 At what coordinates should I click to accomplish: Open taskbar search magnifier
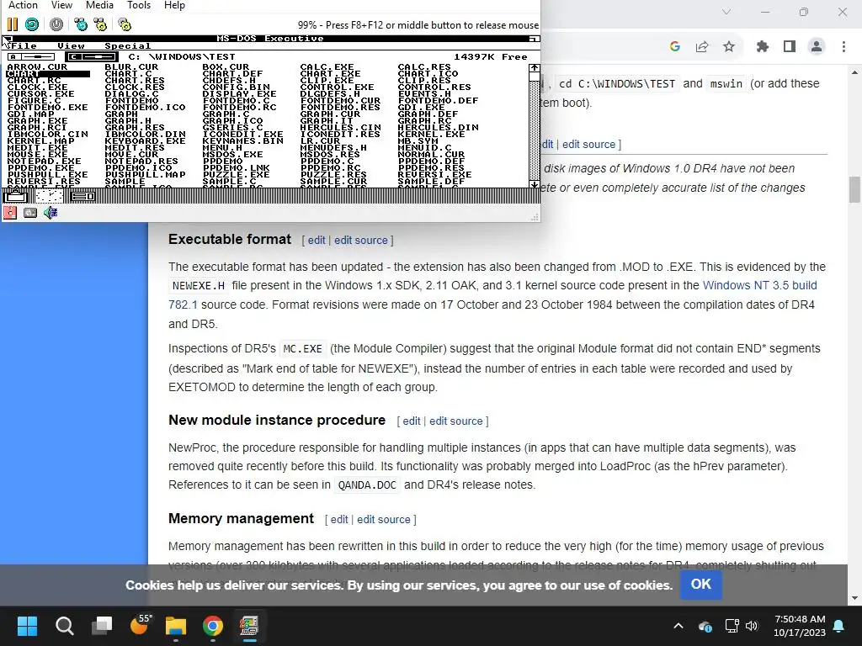[64, 626]
